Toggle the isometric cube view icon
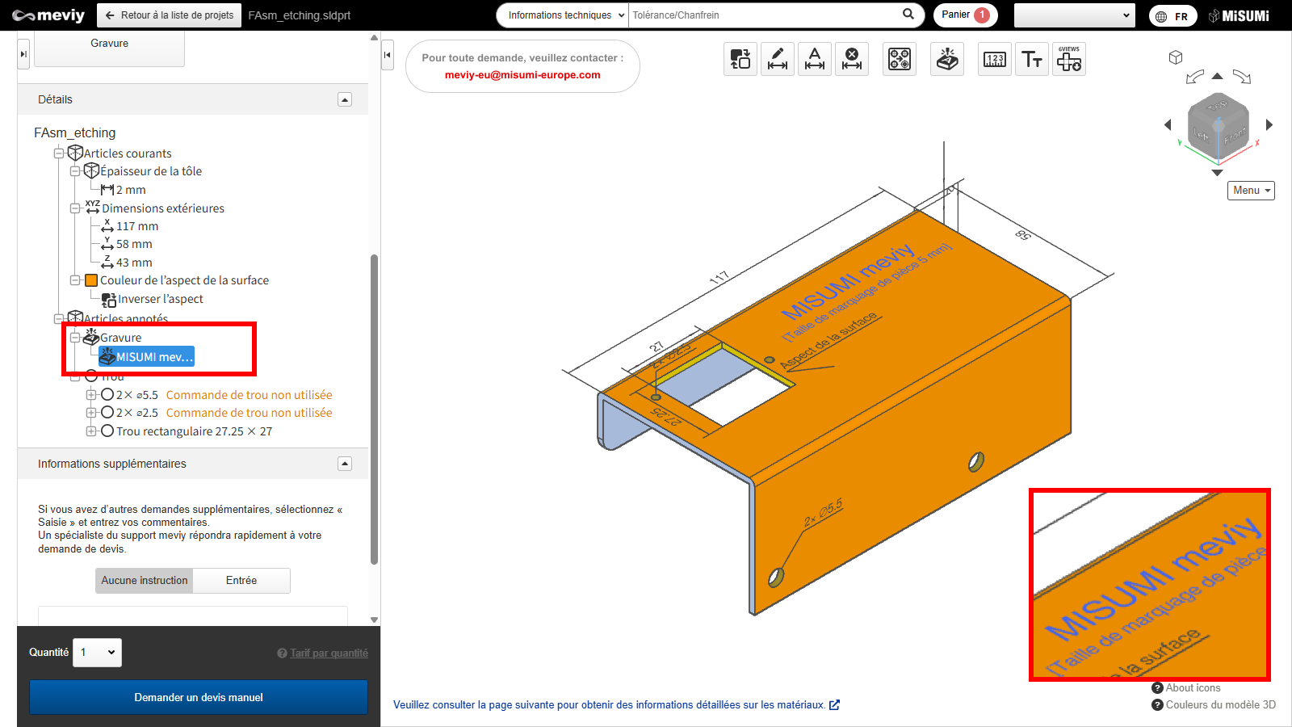Screen dimensions: 1292x727 point(1176,57)
